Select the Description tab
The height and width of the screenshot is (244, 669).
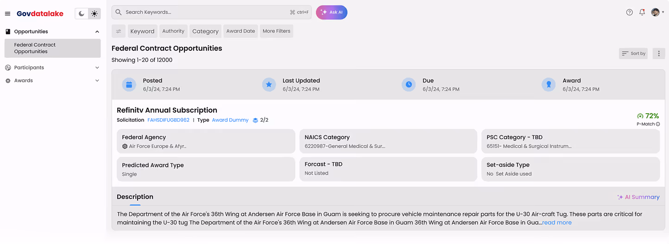135,197
